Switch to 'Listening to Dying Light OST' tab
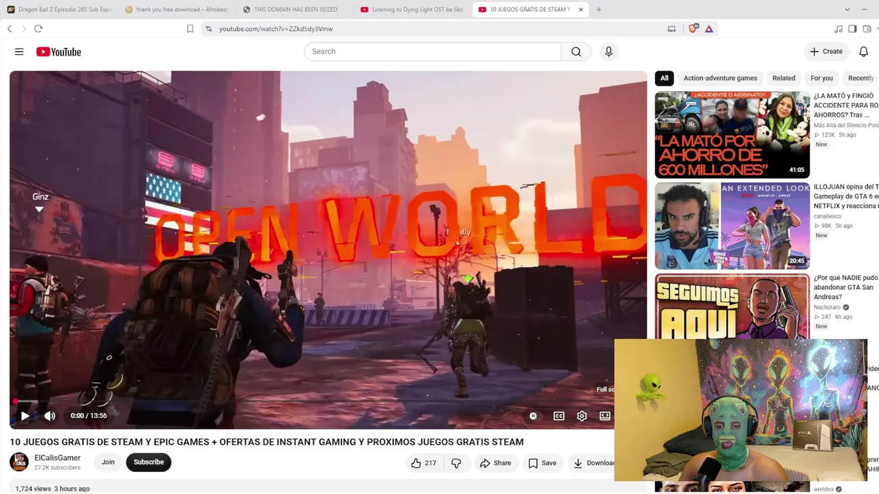879x494 pixels. tap(412, 10)
